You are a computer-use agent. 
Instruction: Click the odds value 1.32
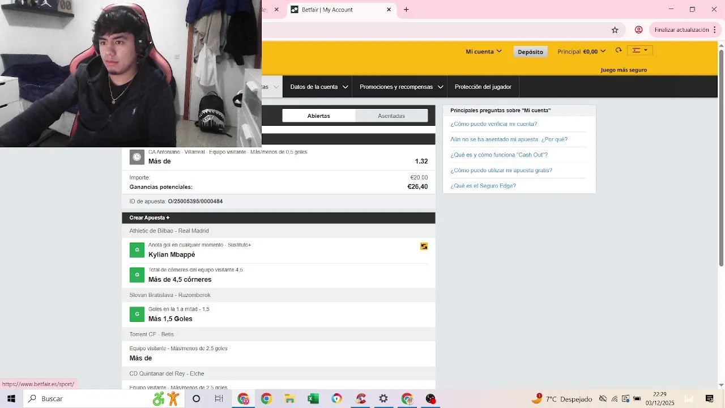(x=421, y=161)
